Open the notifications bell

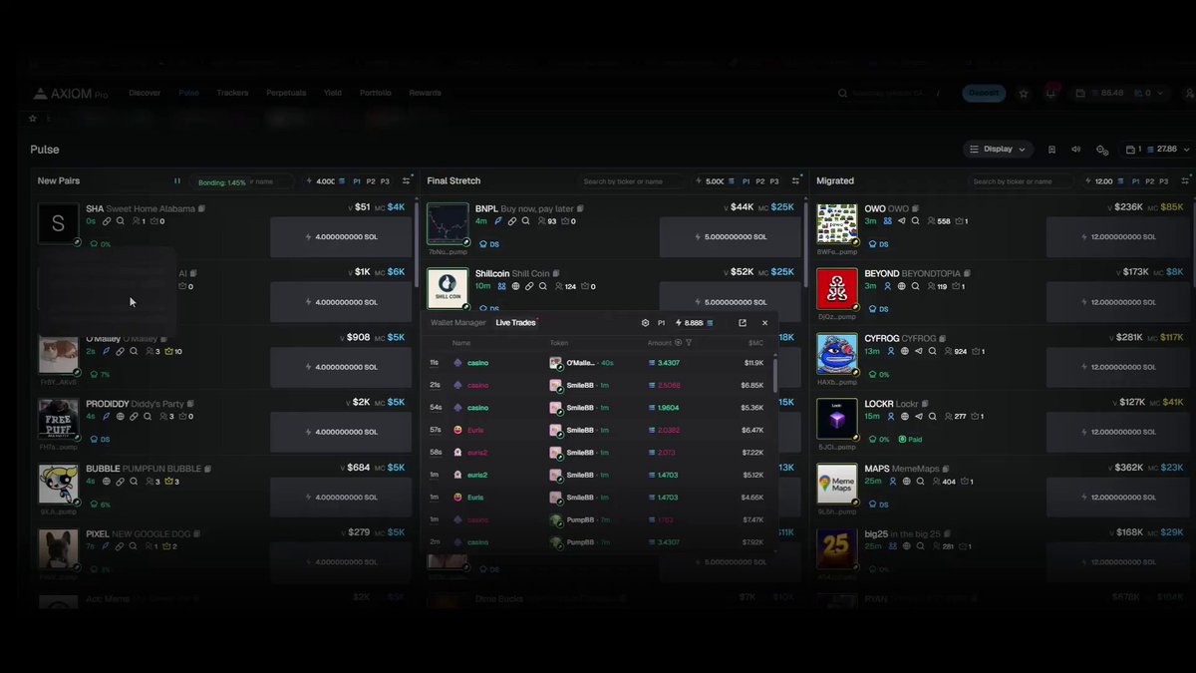pyautogui.click(x=1050, y=93)
